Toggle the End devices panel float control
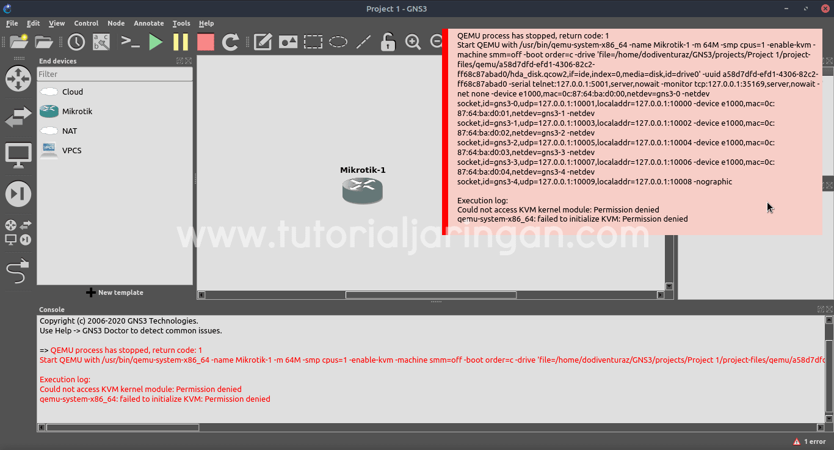The height and width of the screenshot is (450, 834). click(x=179, y=60)
